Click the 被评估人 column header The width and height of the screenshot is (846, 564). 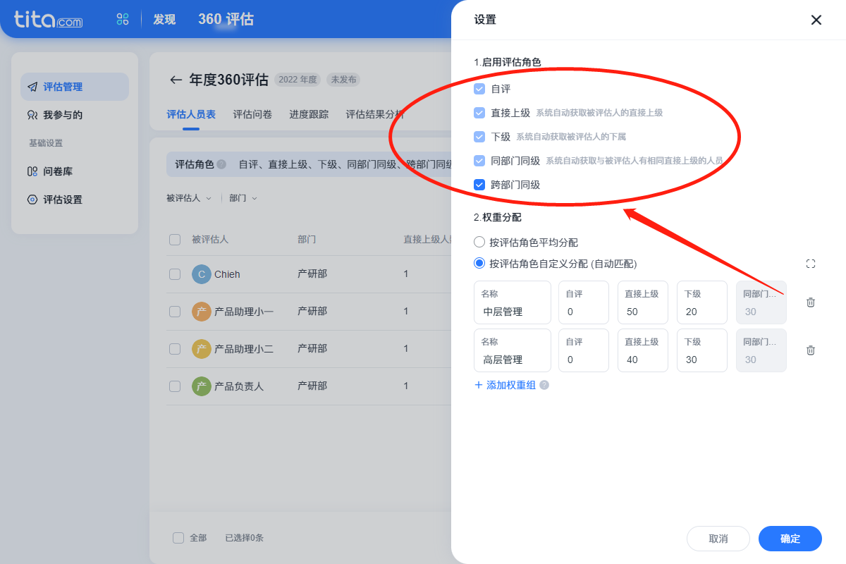pyautogui.click(x=210, y=240)
